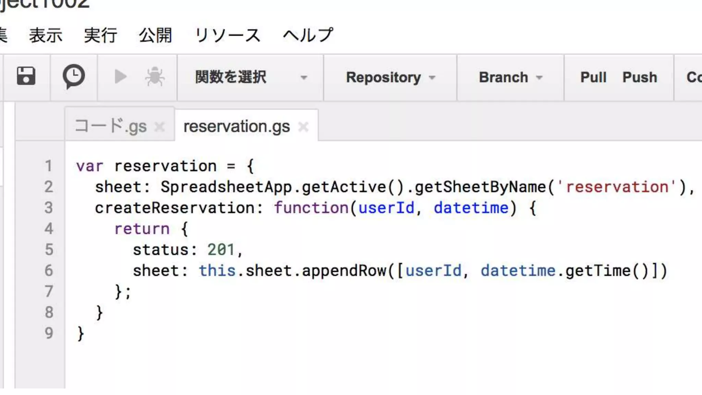Click line number 1 in gutter
The image size is (702, 395).
49,166
